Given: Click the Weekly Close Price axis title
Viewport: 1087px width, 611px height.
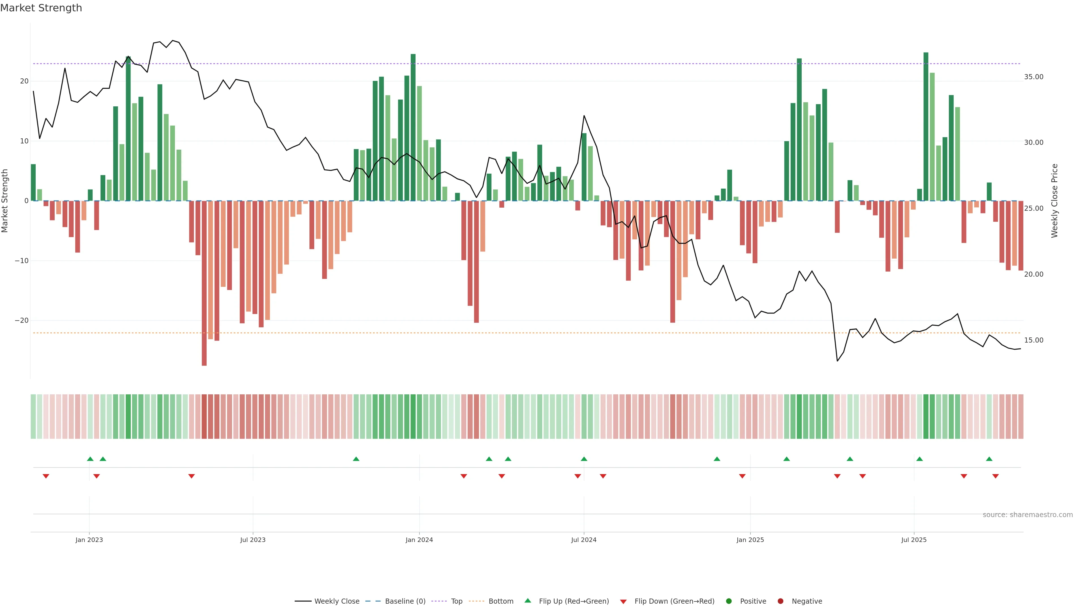Looking at the screenshot, I should coord(1054,201).
